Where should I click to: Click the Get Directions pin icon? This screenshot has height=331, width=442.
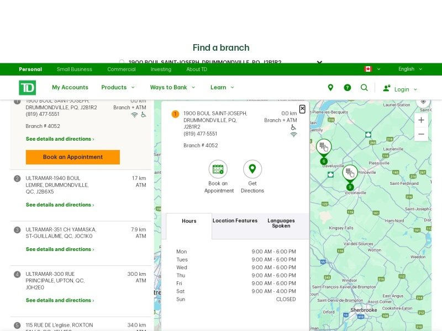pyautogui.click(x=252, y=169)
